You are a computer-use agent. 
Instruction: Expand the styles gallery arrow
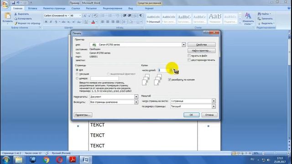pyautogui.click(x=240, y=23)
